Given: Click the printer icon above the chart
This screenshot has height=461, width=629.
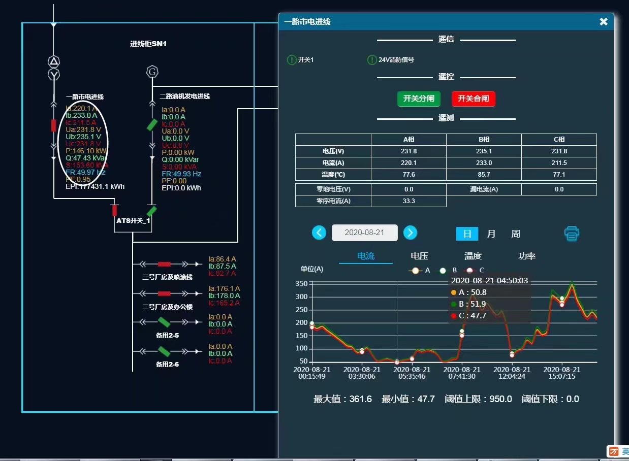Looking at the screenshot, I should (x=572, y=234).
